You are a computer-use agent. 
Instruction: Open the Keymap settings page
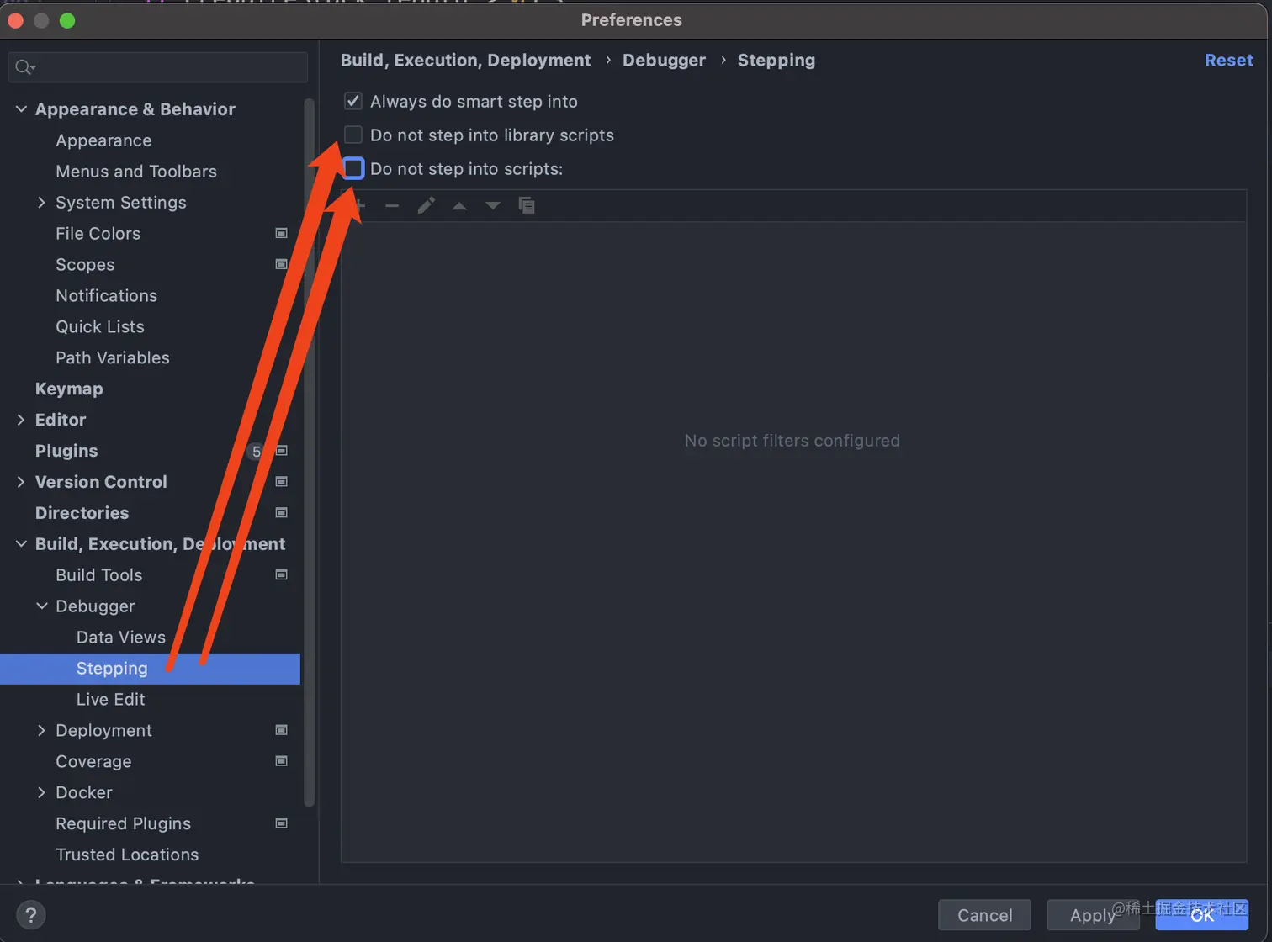(x=69, y=389)
